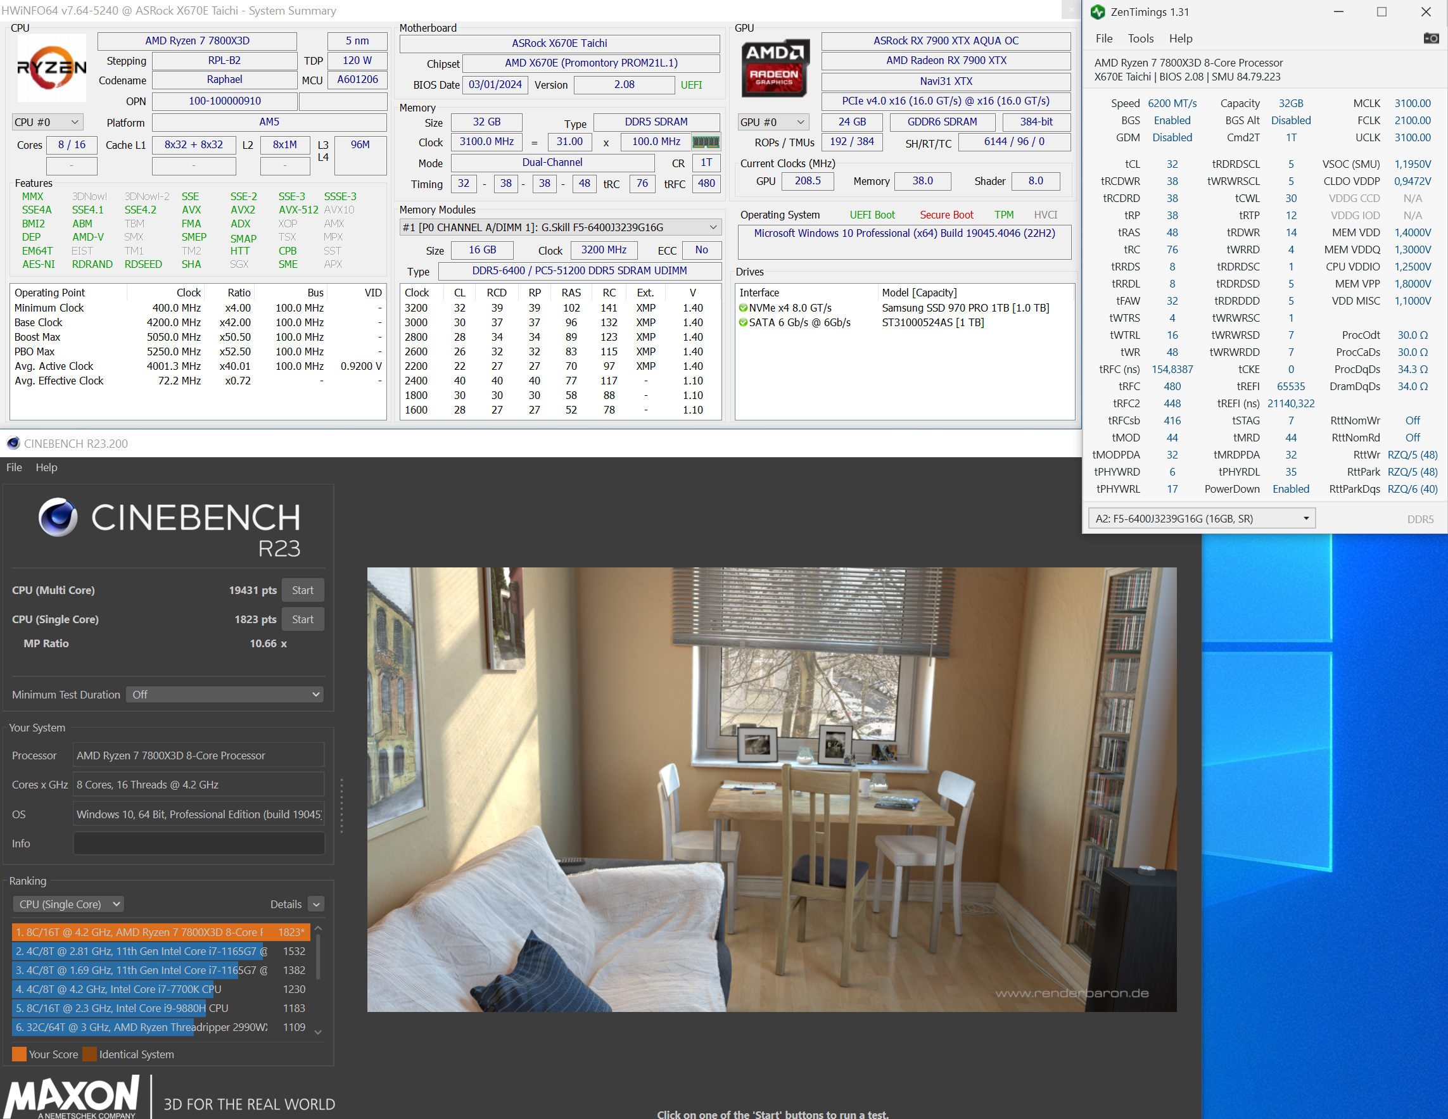Click the Info text field

198,844
